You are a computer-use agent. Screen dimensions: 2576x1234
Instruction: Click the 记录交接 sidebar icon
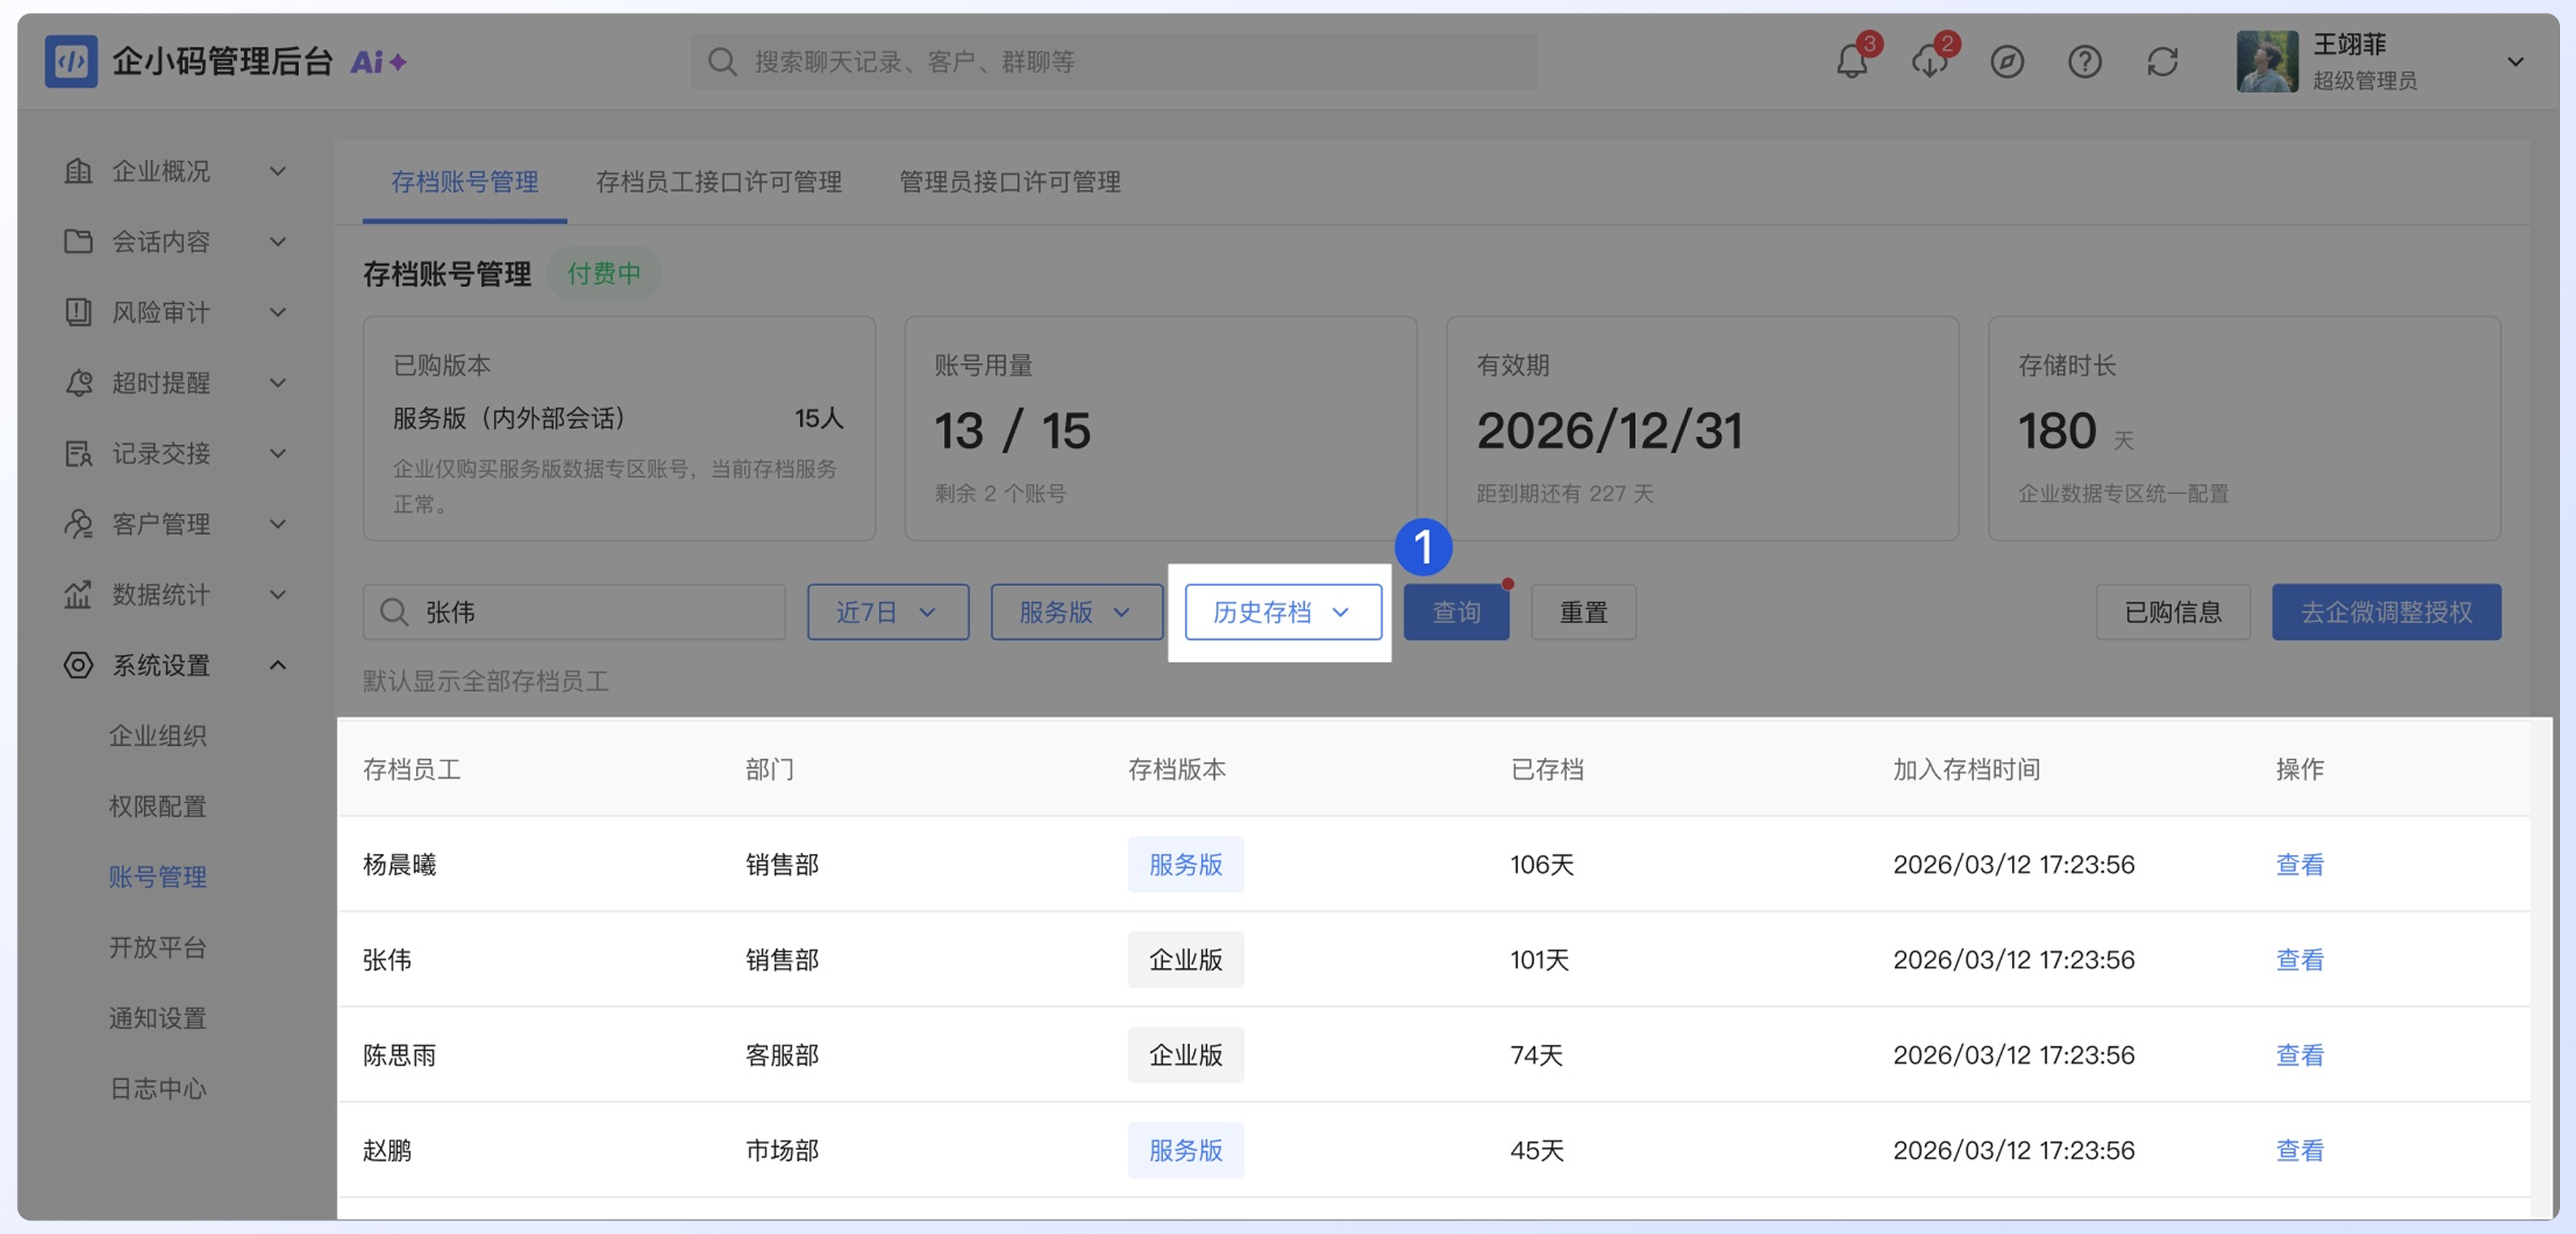(x=78, y=453)
